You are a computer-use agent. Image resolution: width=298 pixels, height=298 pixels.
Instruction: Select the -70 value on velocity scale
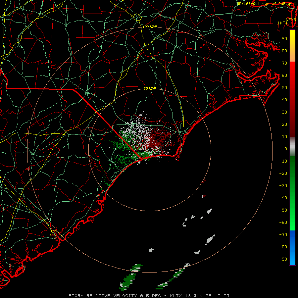click(283, 235)
